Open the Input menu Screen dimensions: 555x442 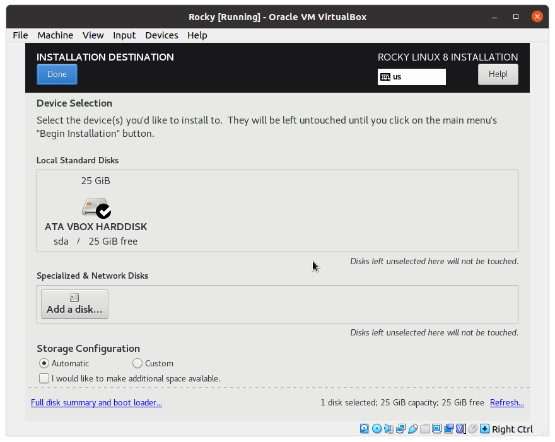coord(124,35)
